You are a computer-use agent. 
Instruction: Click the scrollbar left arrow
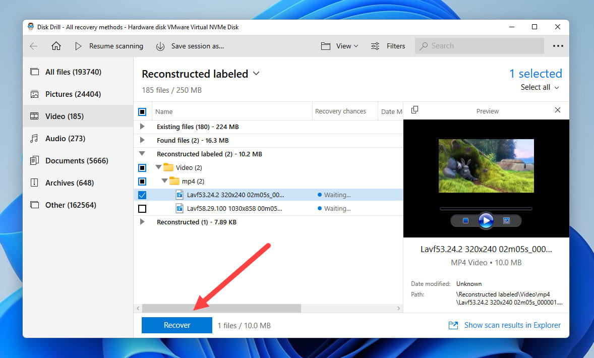138,309
